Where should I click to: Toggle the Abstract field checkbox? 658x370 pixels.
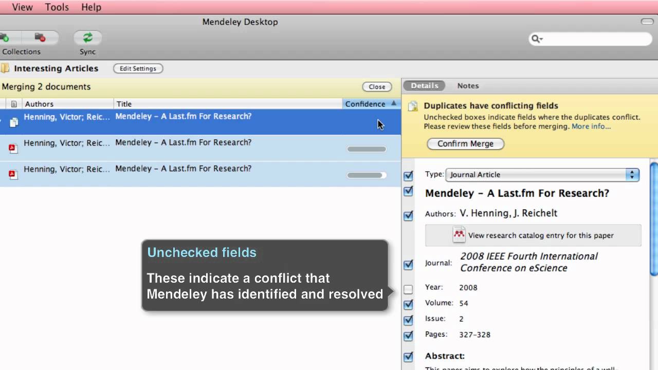pyautogui.click(x=408, y=357)
